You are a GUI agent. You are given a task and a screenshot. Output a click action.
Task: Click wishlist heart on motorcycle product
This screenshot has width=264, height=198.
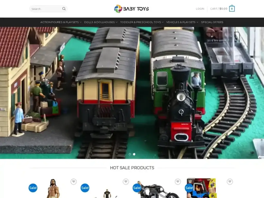pos(178,182)
